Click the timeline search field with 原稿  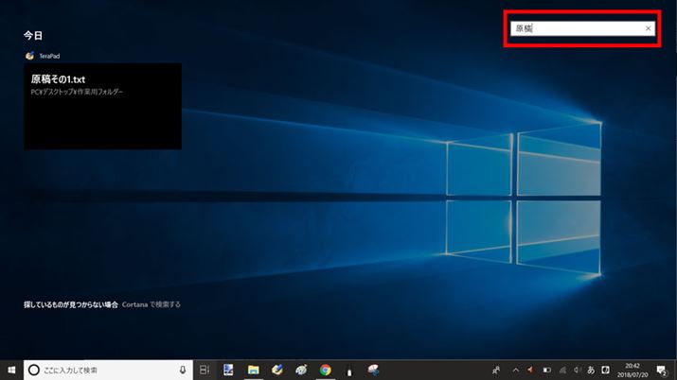click(578, 28)
